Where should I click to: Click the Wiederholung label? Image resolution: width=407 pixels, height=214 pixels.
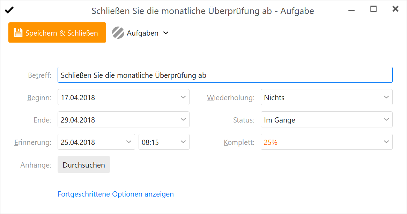[231, 98]
